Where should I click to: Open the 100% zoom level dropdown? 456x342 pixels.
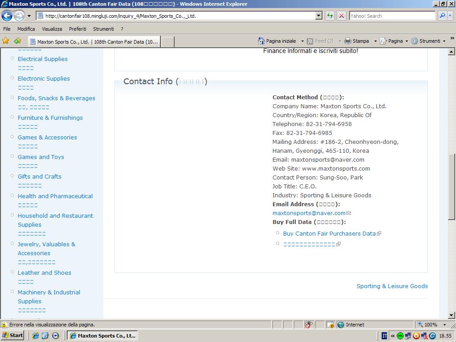444,325
